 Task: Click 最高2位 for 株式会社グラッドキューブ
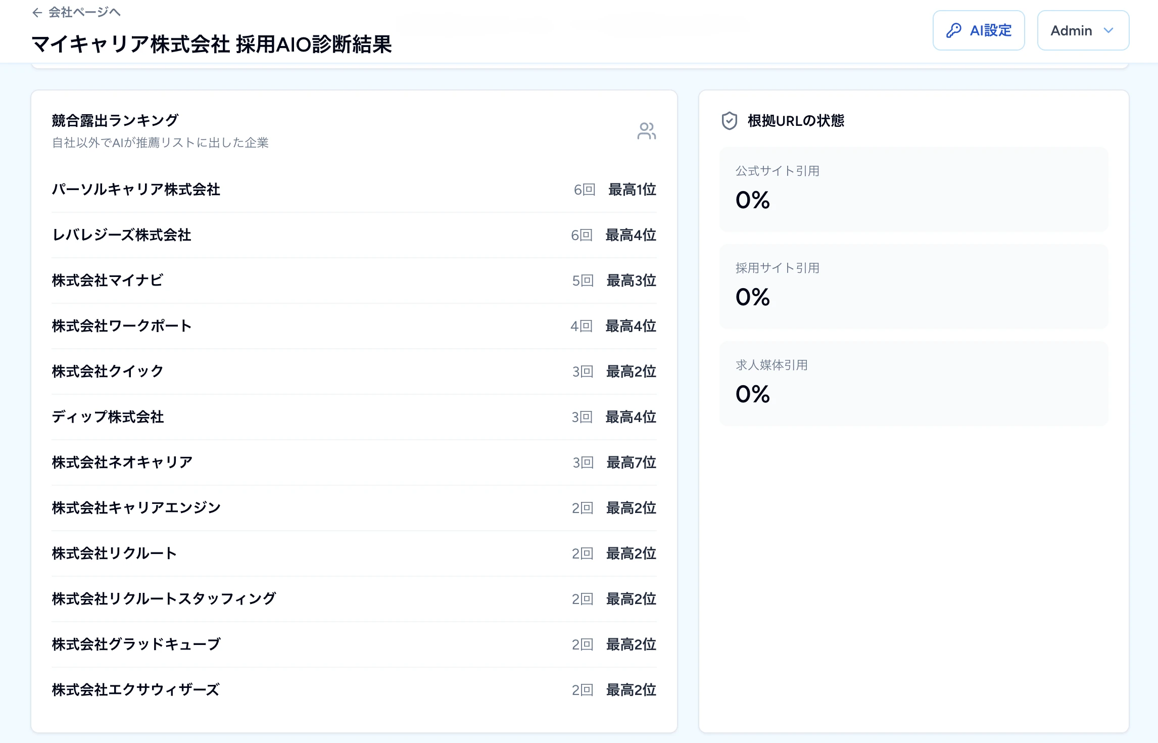[631, 644]
